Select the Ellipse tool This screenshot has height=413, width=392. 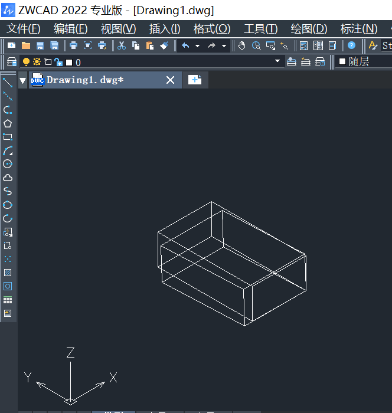click(x=8, y=205)
